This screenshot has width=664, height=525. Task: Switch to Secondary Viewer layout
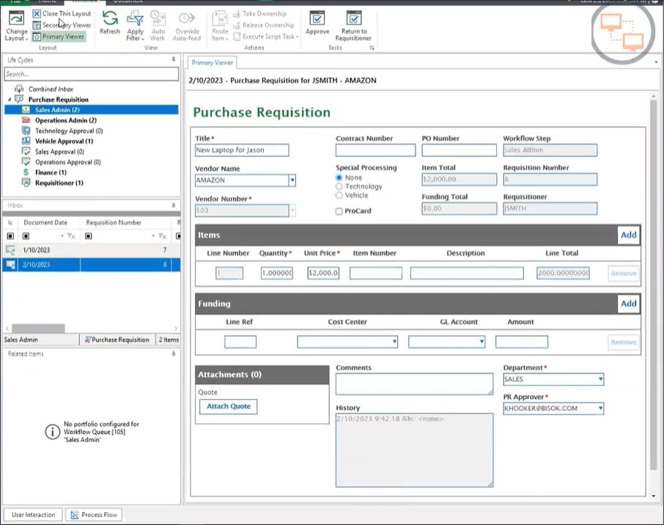point(62,25)
